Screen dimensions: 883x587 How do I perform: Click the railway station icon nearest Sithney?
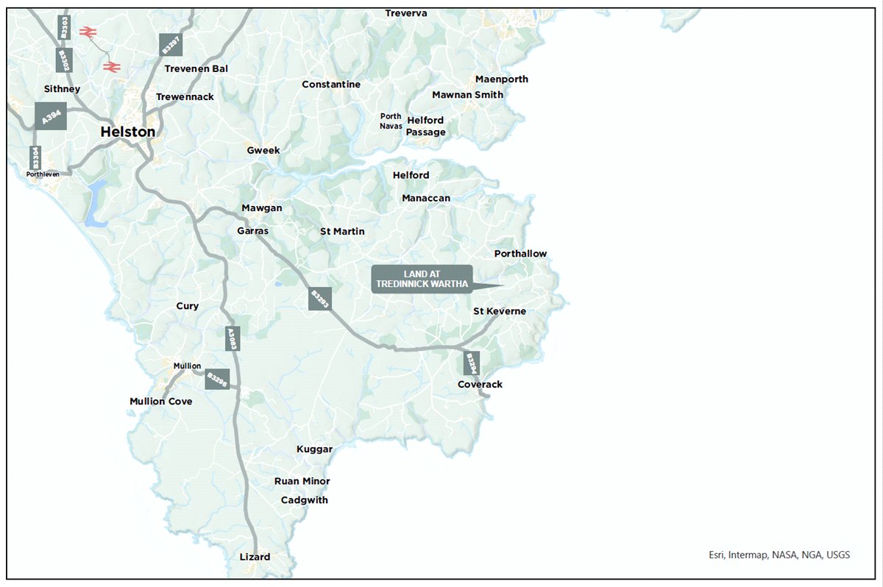(112, 67)
